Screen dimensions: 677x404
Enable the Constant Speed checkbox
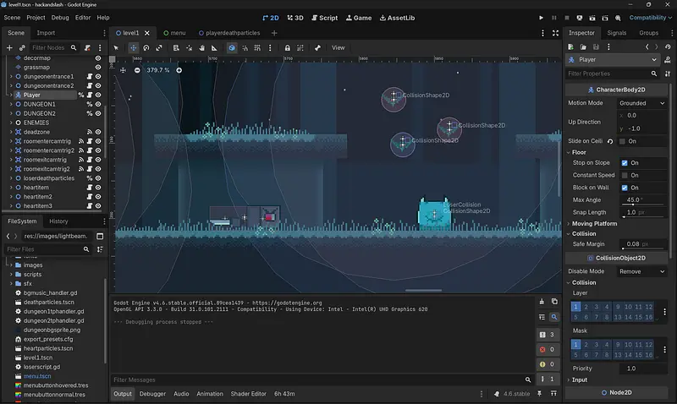coord(625,175)
